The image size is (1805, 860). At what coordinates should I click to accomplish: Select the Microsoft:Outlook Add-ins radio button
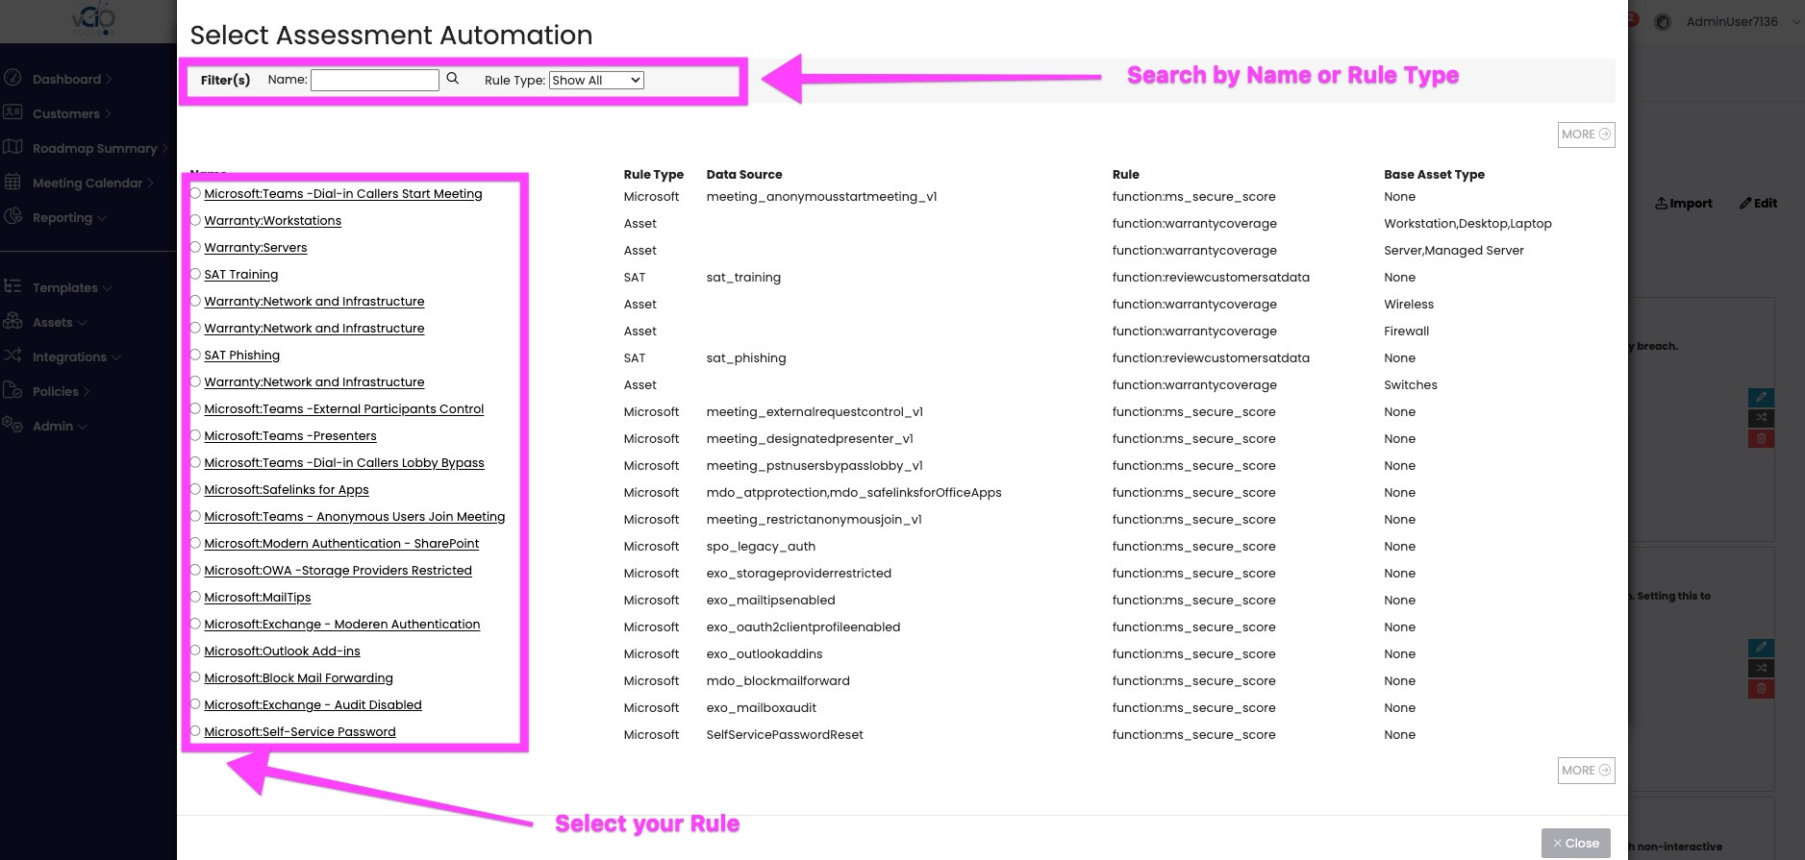[195, 651]
